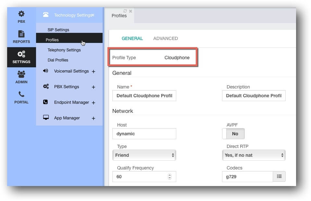
Task: Click the Description input field
Action: [254, 96]
